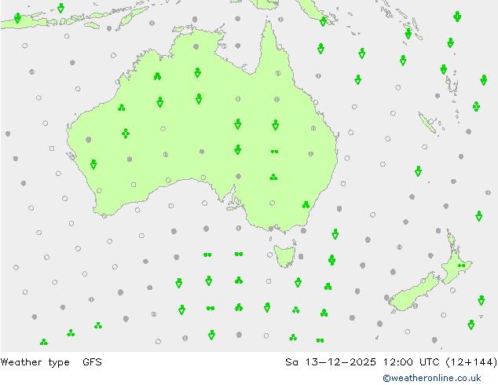Click New Zealand's South Island landmass
Screen dimensions: 498x385
point(413,292)
